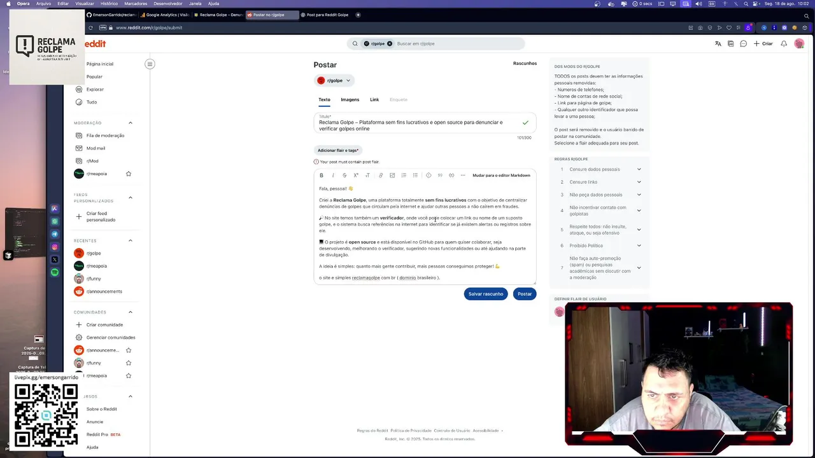Open Reddit chat icon in header

[743, 44]
